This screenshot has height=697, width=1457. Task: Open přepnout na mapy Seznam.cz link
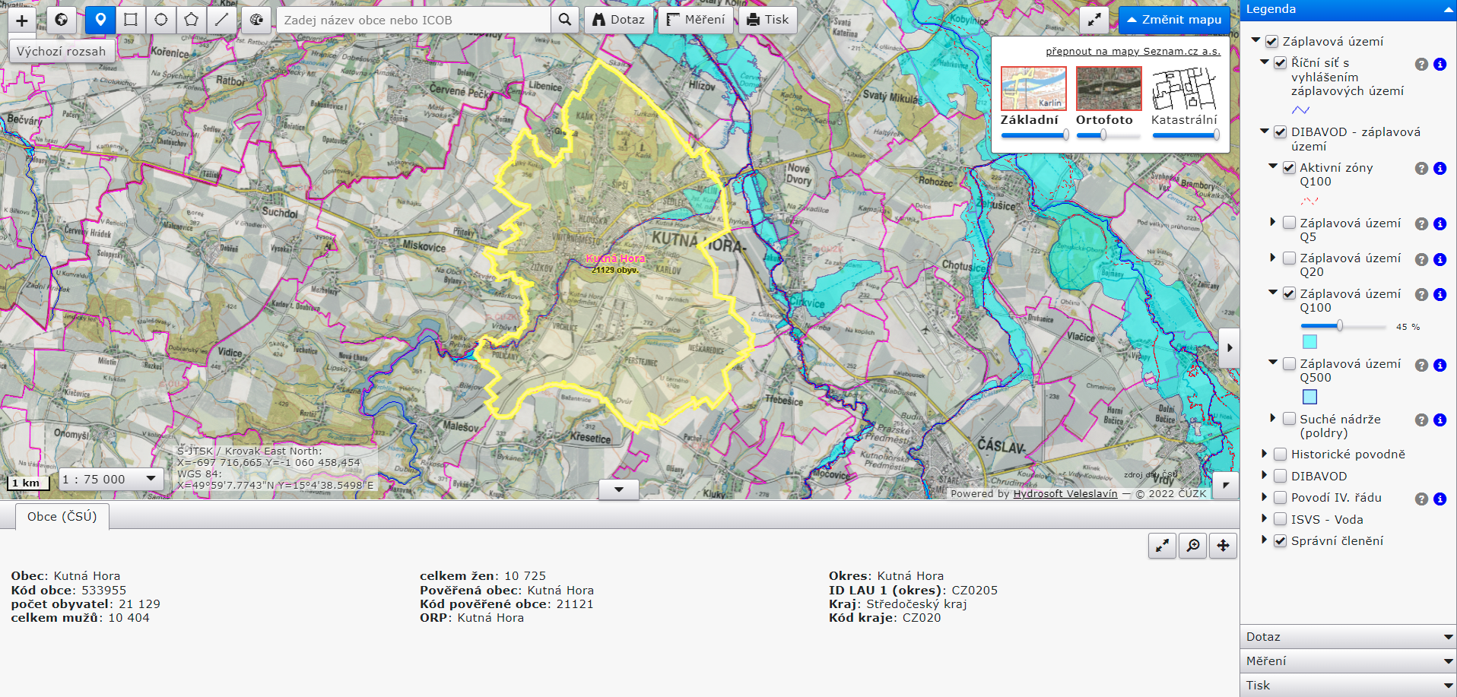pos(1133,52)
